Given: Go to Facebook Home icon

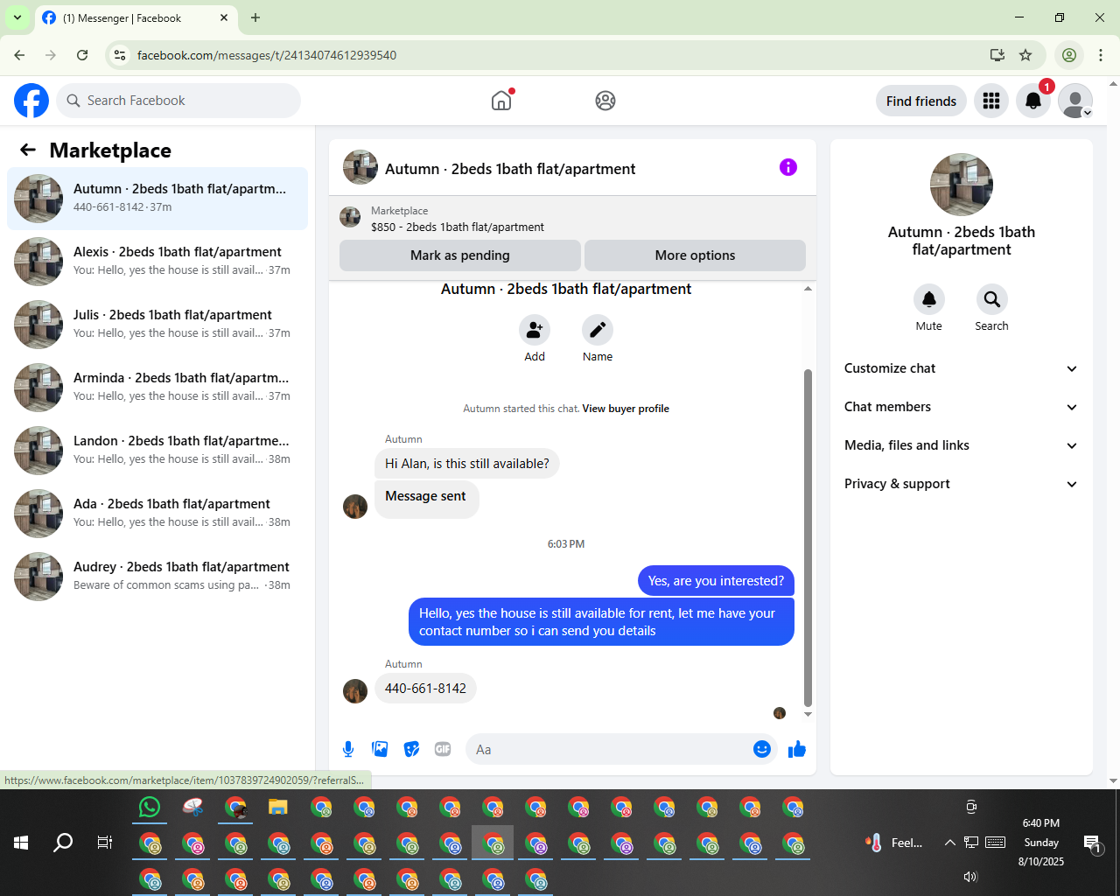Looking at the screenshot, I should (x=501, y=101).
